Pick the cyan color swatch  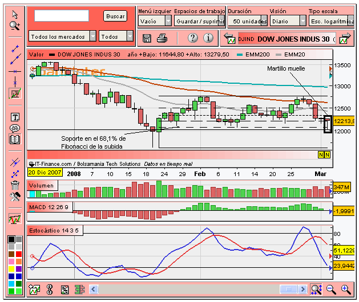(11, 284)
